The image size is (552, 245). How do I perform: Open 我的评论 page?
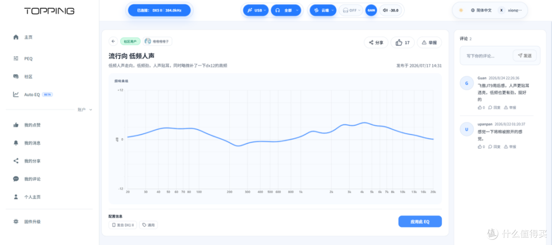(32, 179)
